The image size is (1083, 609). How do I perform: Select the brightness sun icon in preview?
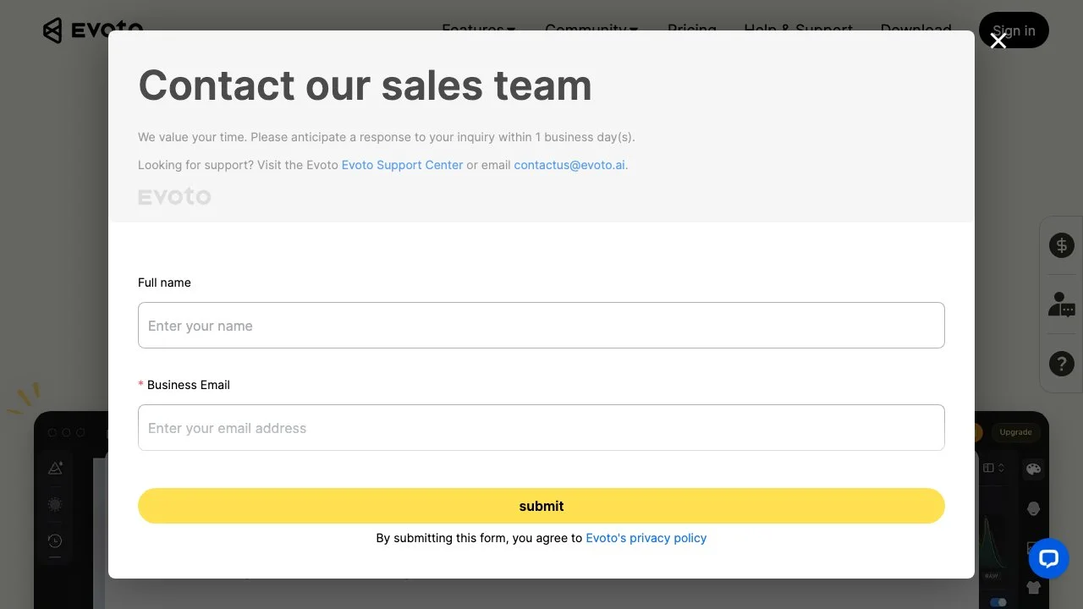tap(55, 504)
